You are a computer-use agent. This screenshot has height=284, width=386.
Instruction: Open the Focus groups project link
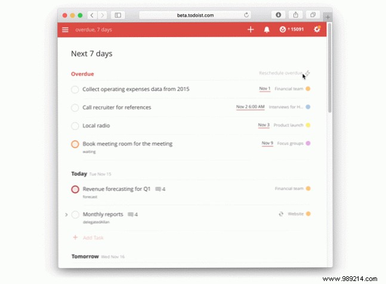[x=290, y=143]
